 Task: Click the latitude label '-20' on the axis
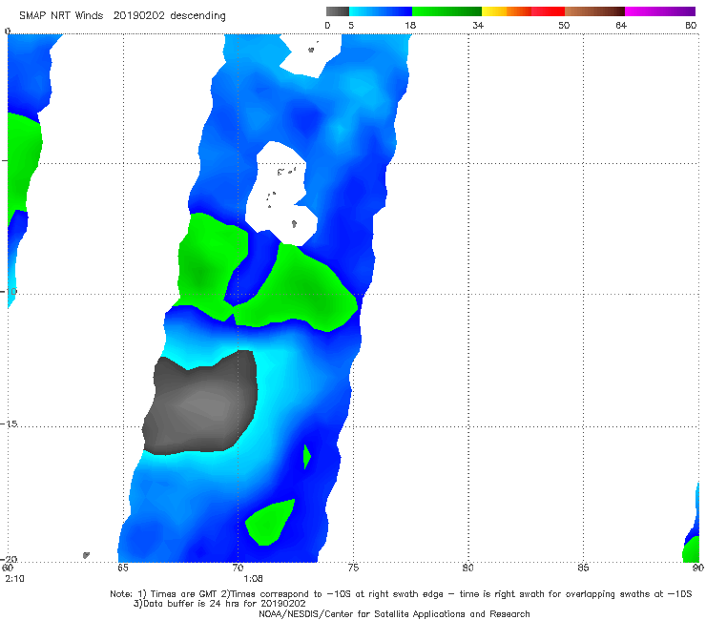pyautogui.click(x=9, y=559)
